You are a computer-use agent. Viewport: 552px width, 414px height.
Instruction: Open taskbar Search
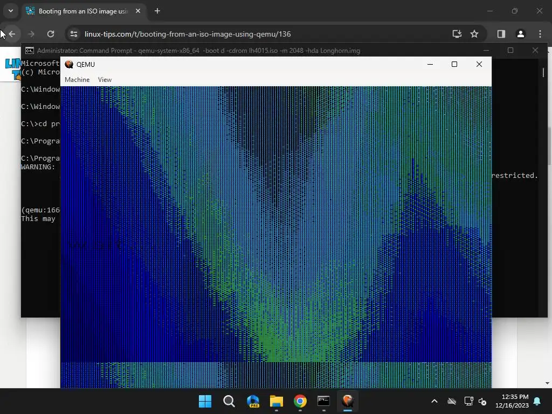click(x=229, y=401)
